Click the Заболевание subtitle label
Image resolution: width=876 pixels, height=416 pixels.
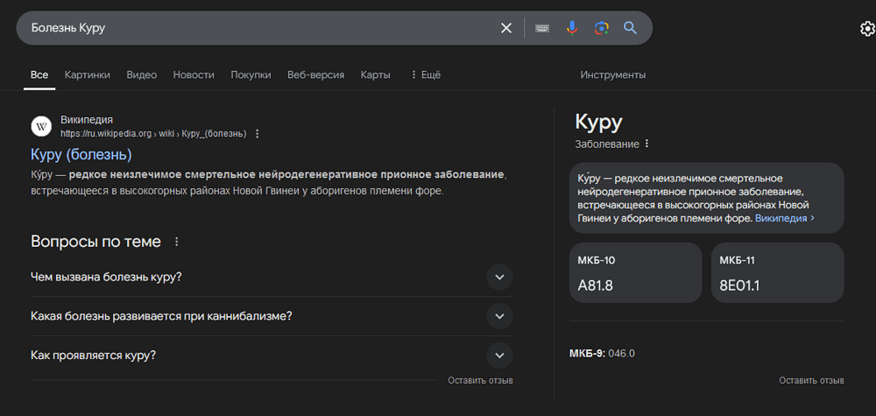pyautogui.click(x=607, y=144)
